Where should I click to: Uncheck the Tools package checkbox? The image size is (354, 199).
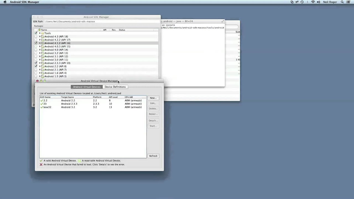pos(36,33)
